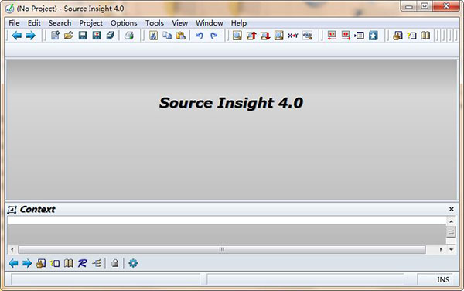Open the Help menu
This screenshot has width=464, height=291.
pyautogui.click(x=239, y=23)
